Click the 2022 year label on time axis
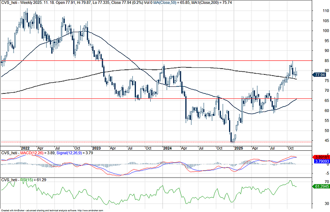Screen dimensions: 330x212 point(25,148)
